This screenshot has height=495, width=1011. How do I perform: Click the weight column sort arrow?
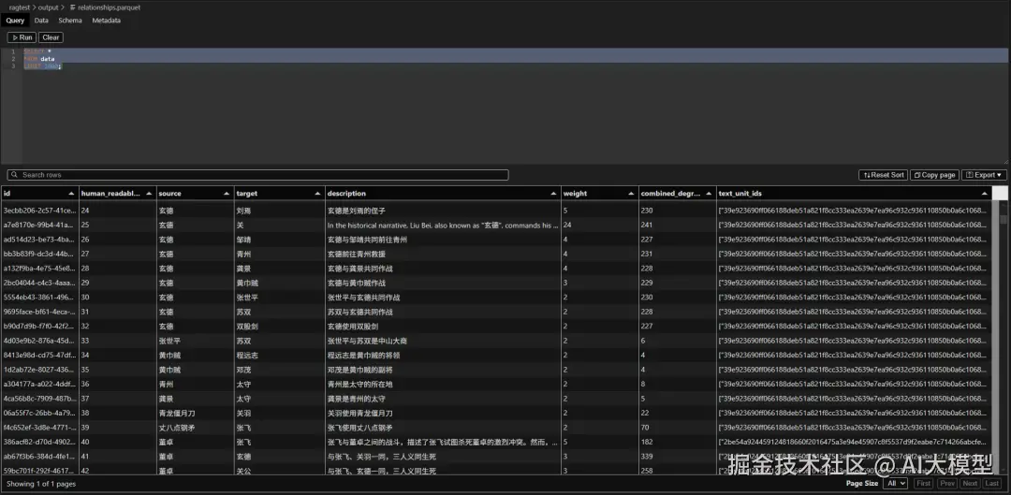click(x=633, y=194)
